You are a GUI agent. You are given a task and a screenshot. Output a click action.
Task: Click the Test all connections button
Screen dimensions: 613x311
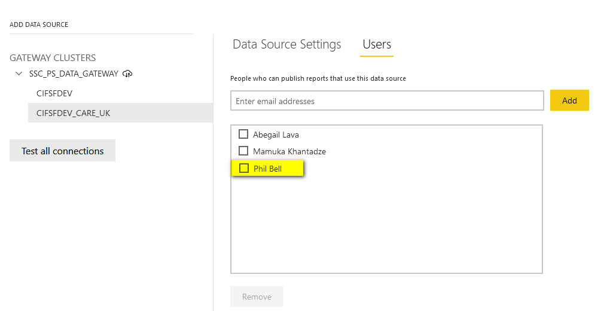[63, 151]
